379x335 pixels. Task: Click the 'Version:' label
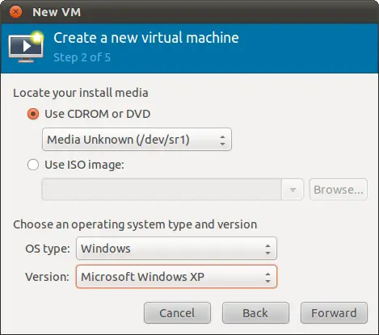[47, 277]
